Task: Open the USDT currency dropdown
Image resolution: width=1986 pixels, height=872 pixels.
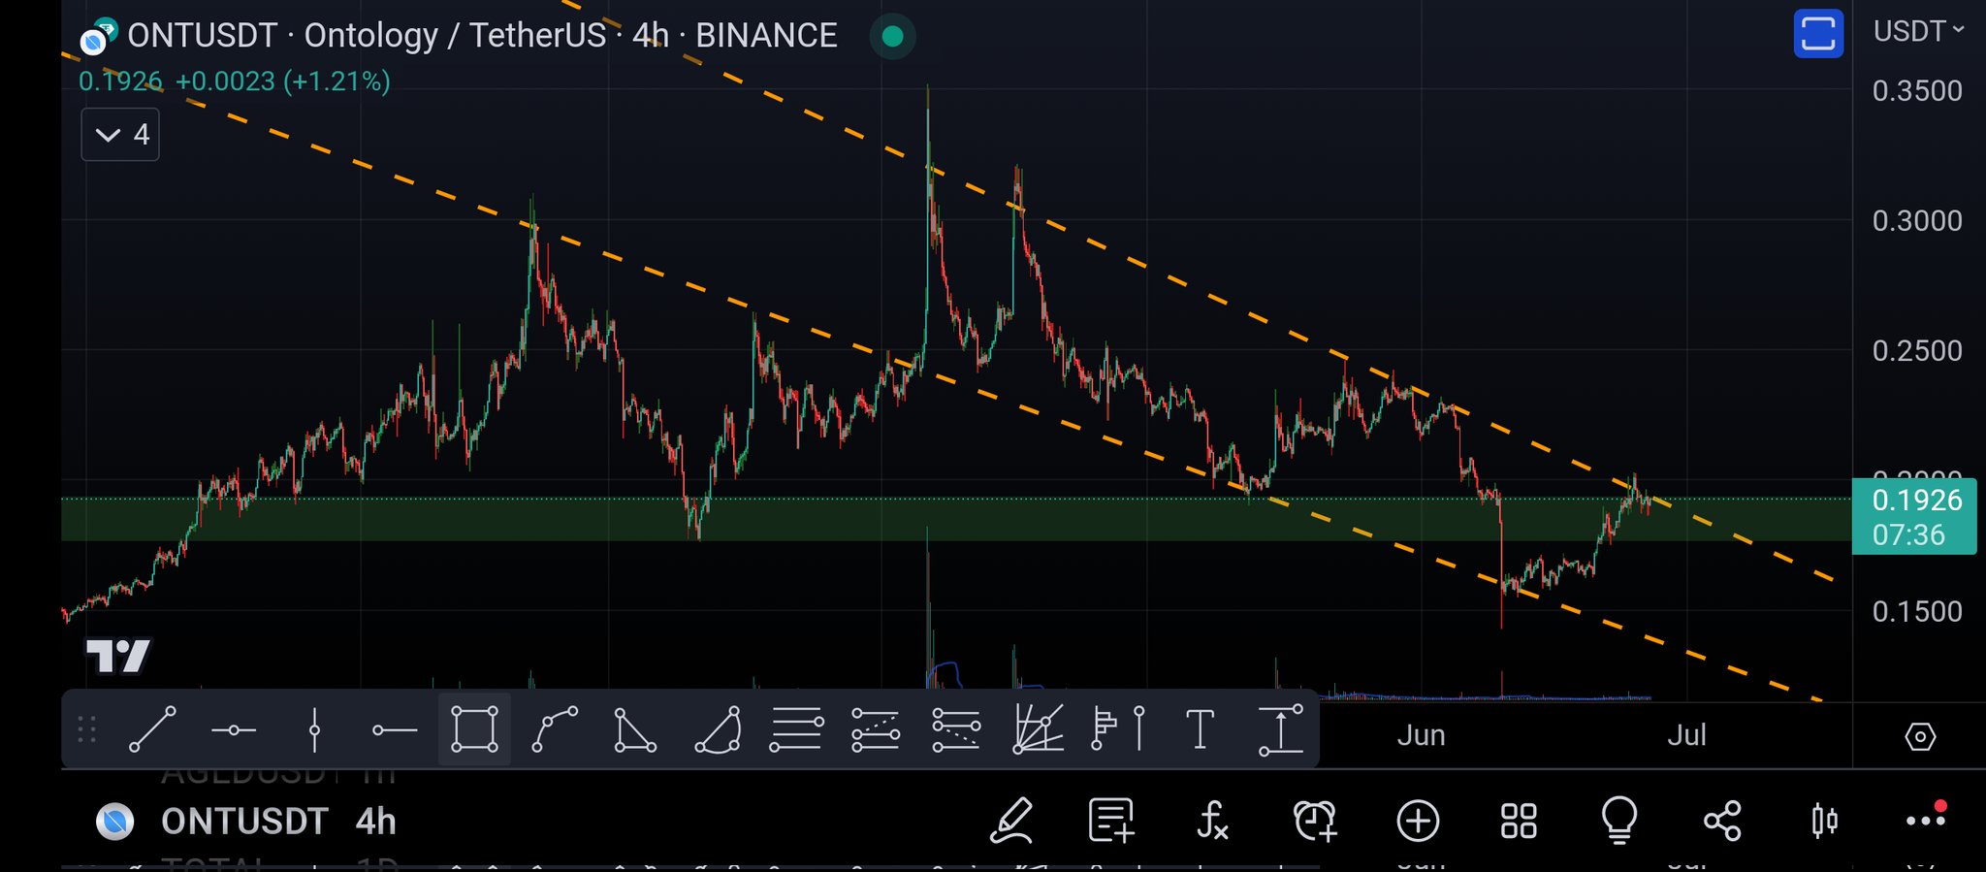Action: [1919, 31]
